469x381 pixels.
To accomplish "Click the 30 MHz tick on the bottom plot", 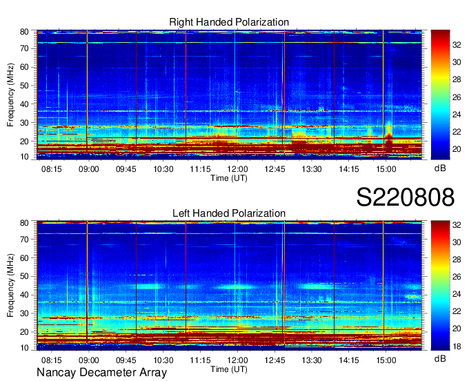I will [x=24, y=313].
